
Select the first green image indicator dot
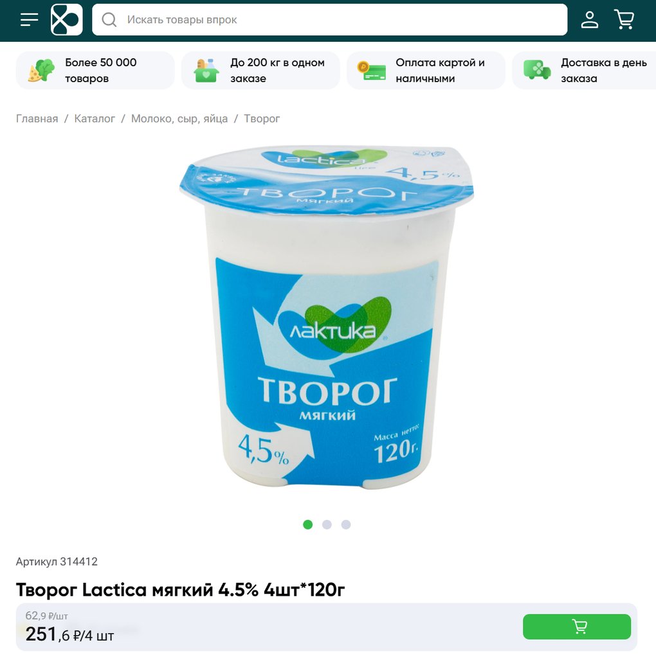pos(308,524)
